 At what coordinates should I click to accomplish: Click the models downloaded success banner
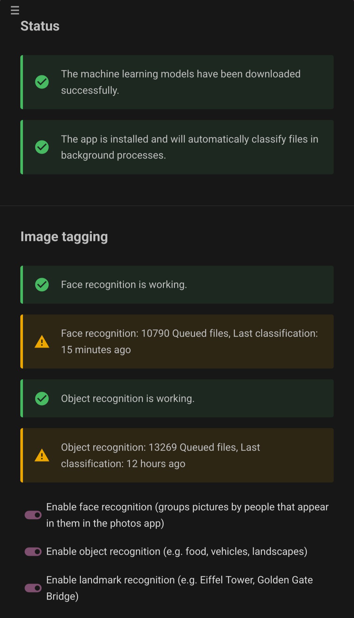177,82
